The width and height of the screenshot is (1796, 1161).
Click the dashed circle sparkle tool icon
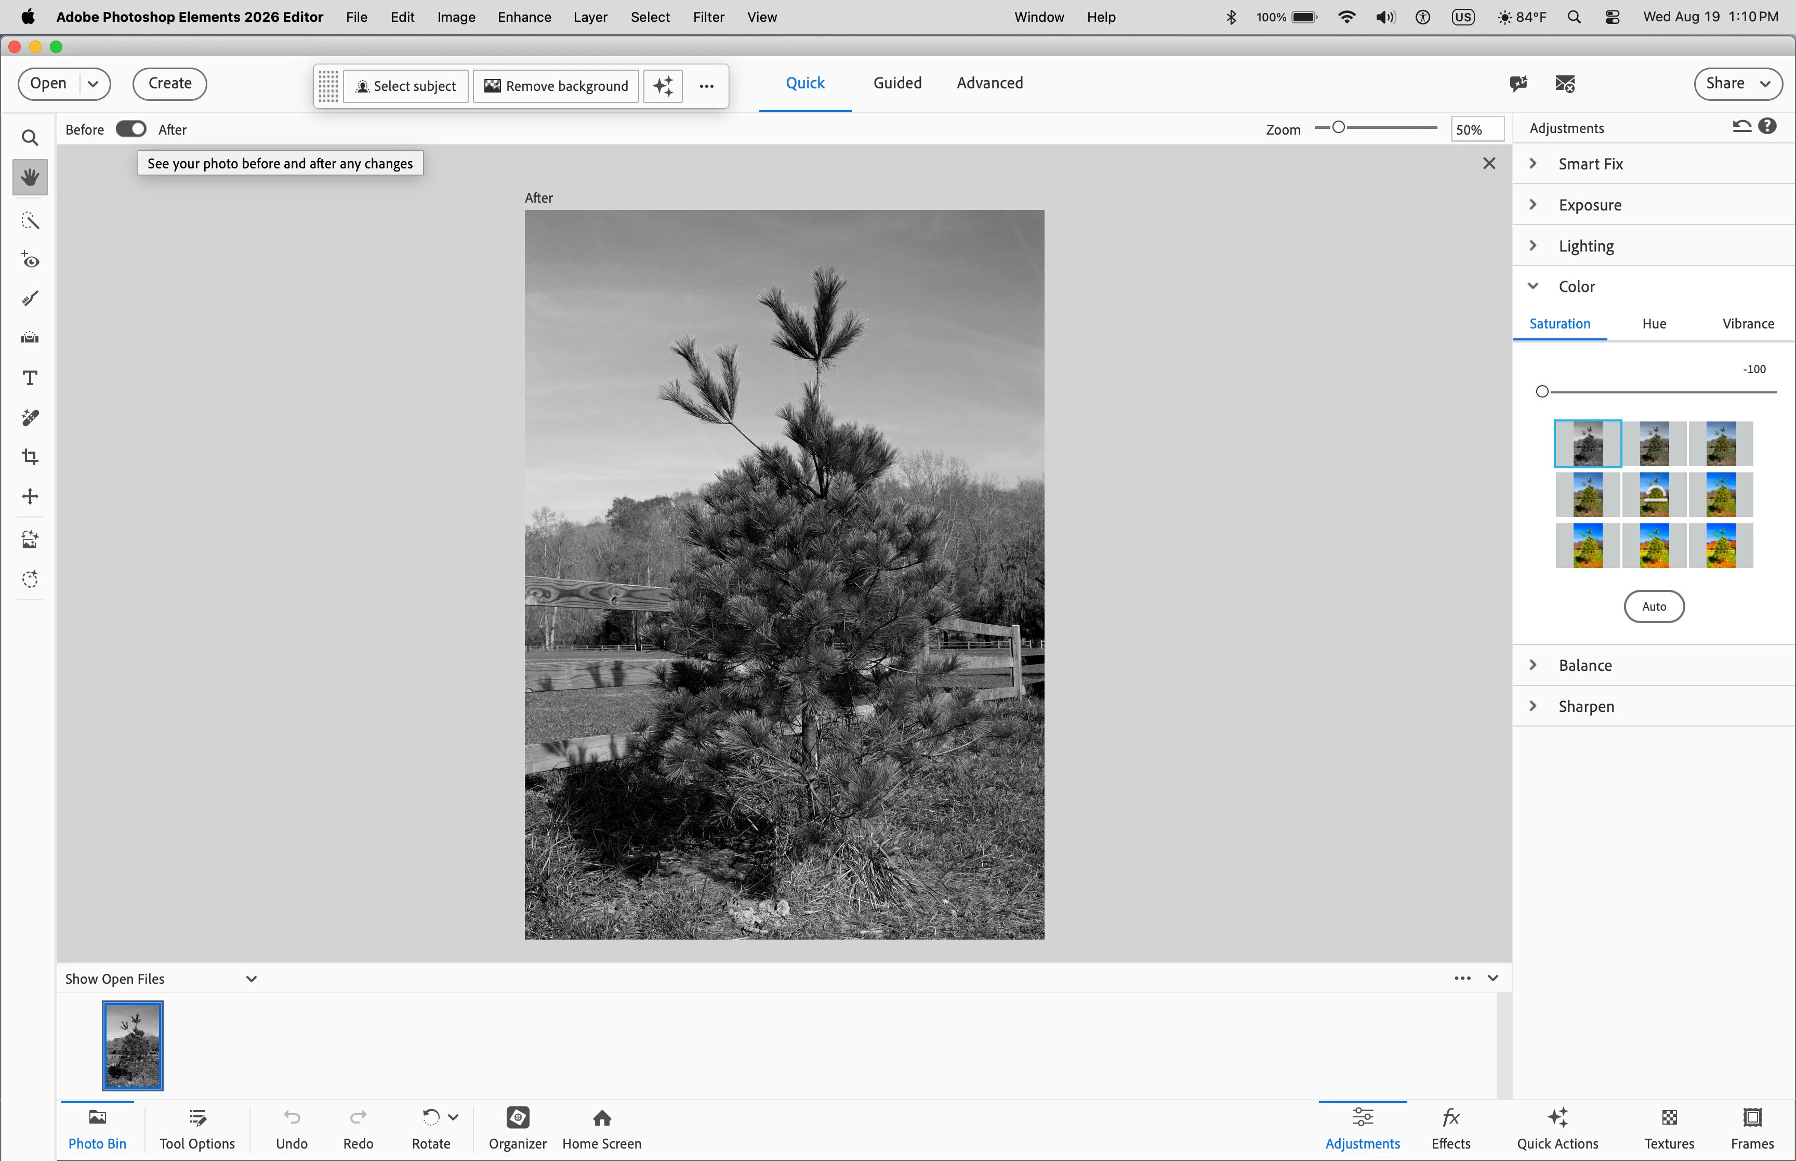coord(30,579)
